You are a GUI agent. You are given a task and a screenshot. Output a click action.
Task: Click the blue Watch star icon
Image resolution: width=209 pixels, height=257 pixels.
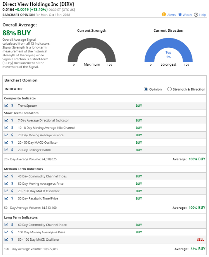180,14
